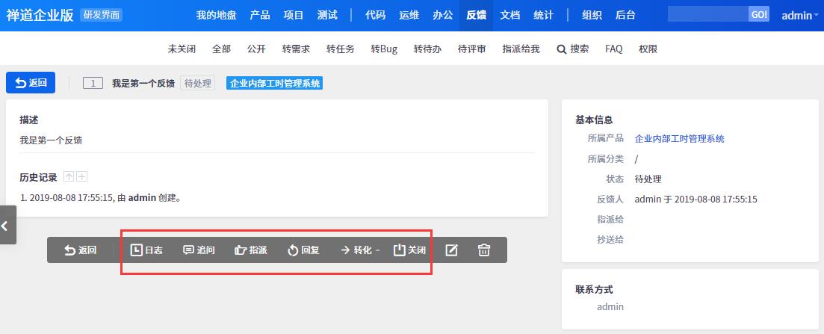Open 测试 menu

327,15
